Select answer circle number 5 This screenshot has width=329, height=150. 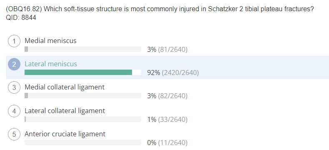pos(14,134)
